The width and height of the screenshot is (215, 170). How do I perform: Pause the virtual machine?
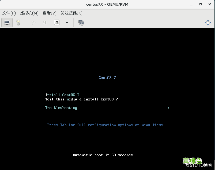click(45, 23)
